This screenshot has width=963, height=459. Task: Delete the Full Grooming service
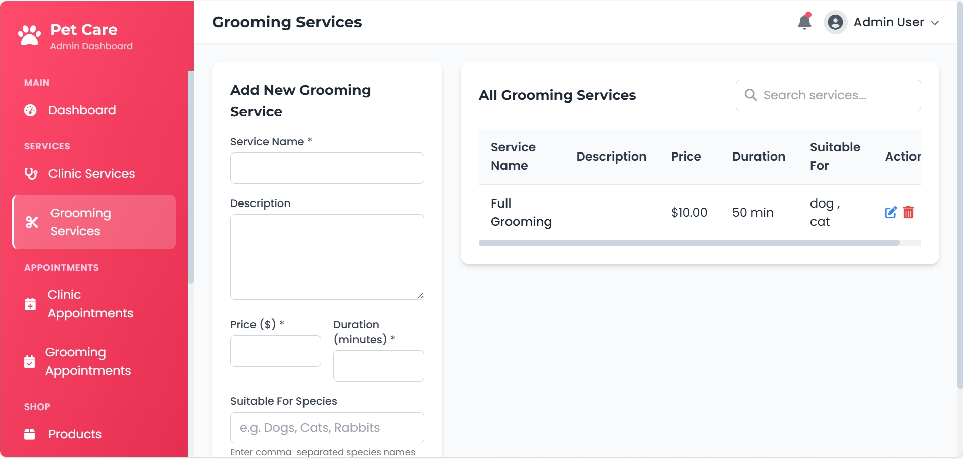point(908,213)
